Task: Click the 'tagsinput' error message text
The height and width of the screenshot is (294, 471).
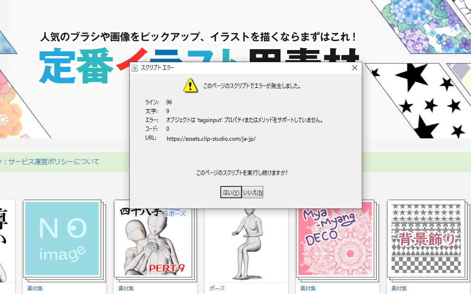Action: coord(245,120)
